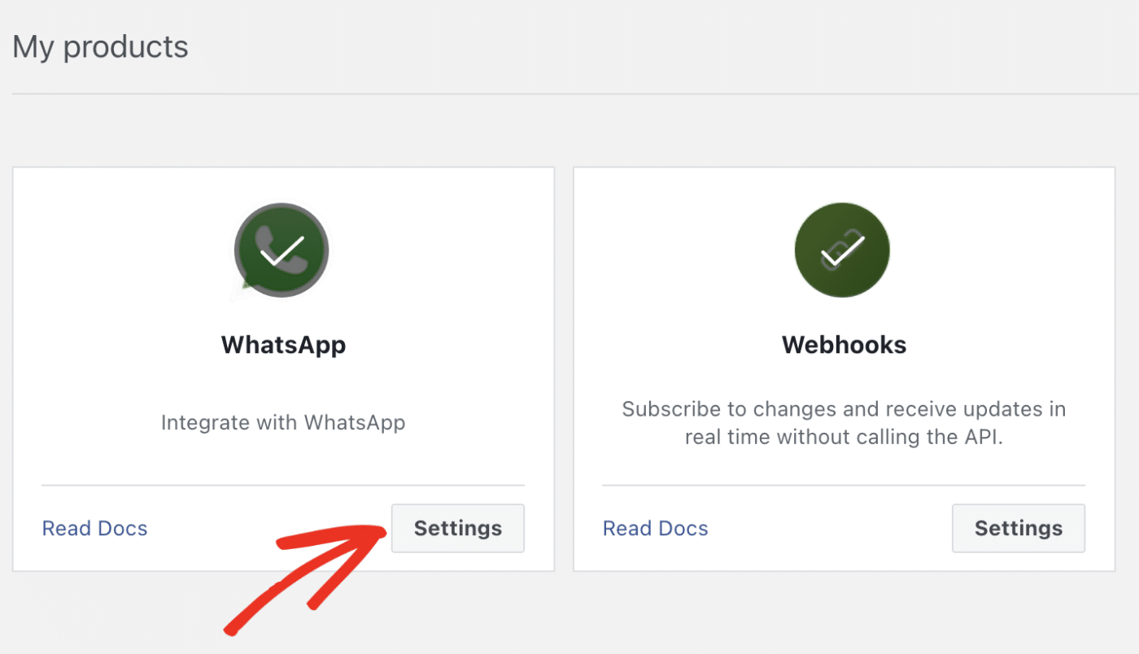Follow the Read Docs link under WhatsApp
This screenshot has height=654, width=1139.
coord(94,528)
